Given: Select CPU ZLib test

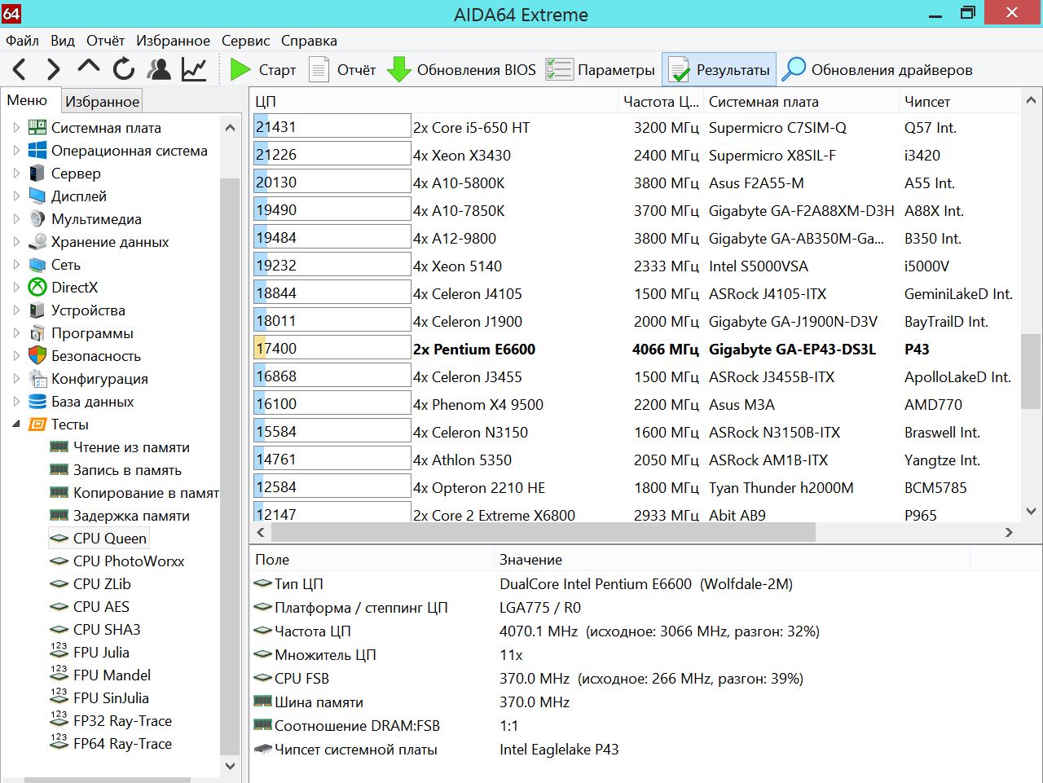Looking at the screenshot, I should [x=102, y=584].
